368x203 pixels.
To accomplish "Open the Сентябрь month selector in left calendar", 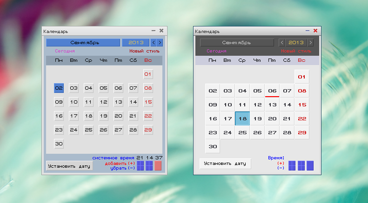I will click(x=83, y=43).
